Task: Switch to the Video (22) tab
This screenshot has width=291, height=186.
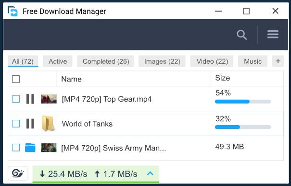Action: point(212,61)
